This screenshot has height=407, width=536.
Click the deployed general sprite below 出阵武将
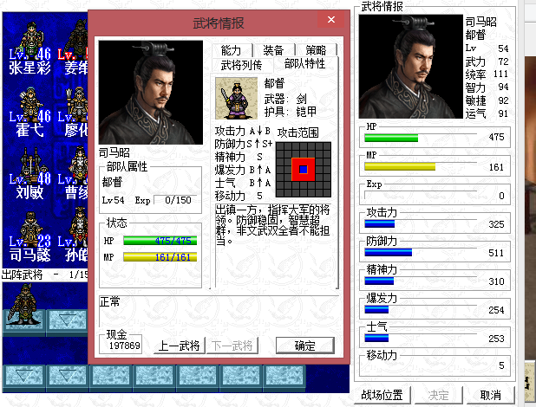[23, 304]
